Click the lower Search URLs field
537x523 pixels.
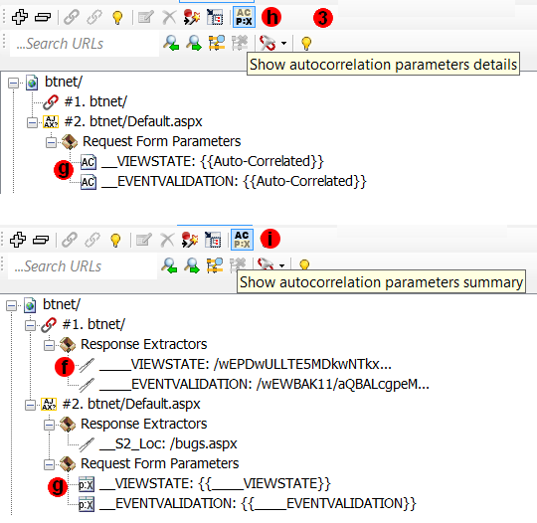[x=83, y=266]
